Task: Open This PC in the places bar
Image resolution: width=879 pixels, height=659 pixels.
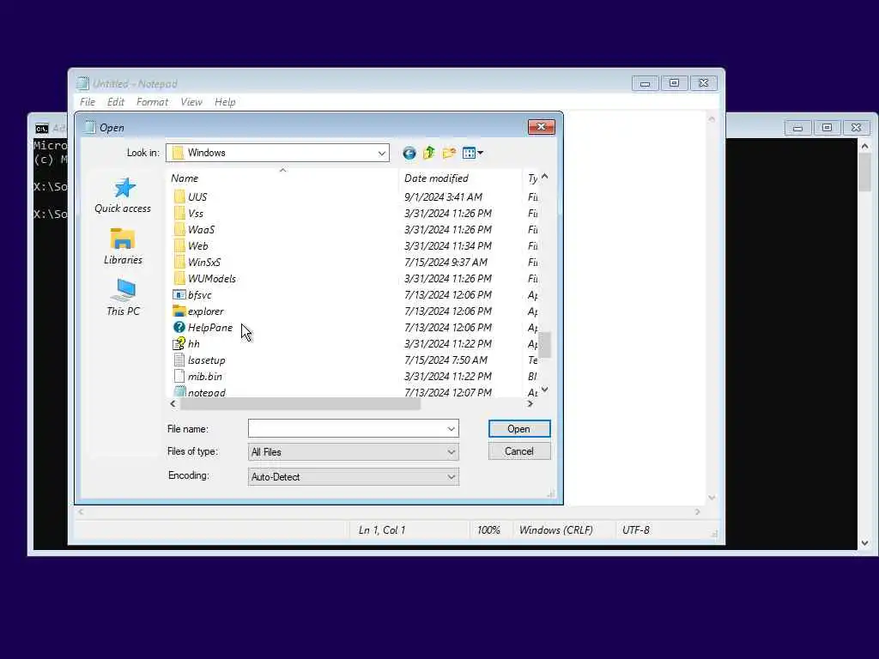Action: coord(123,298)
